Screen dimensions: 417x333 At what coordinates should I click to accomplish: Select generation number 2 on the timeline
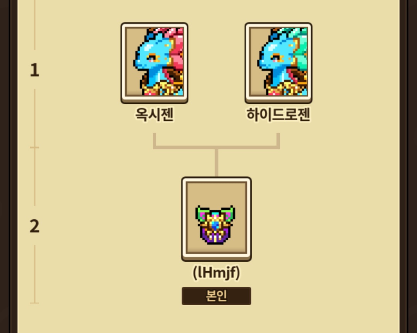click(x=35, y=227)
